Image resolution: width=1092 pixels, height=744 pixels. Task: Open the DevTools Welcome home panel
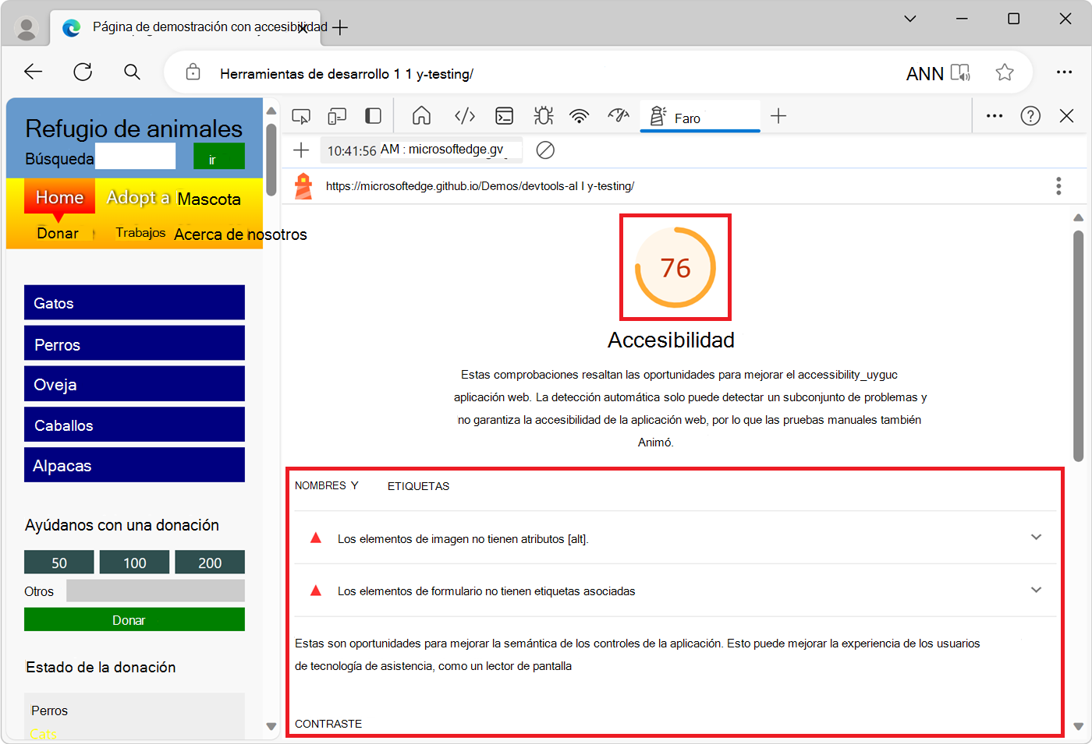(421, 115)
